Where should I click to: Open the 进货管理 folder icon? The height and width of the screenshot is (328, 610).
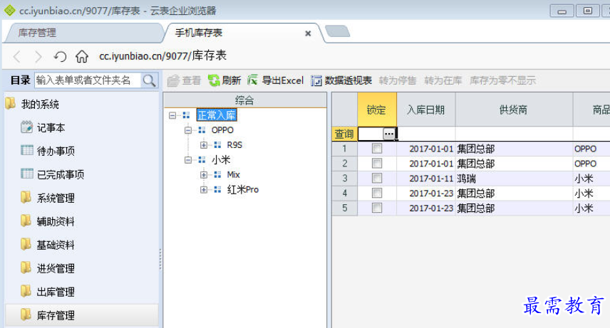pos(26,268)
